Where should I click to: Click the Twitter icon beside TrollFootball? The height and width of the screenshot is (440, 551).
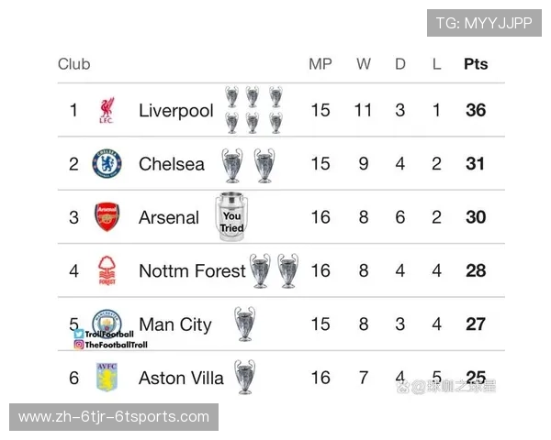click(79, 335)
